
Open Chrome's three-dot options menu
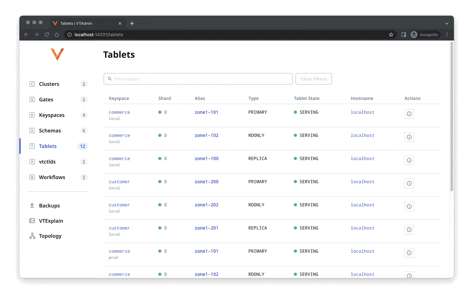[447, 35]
